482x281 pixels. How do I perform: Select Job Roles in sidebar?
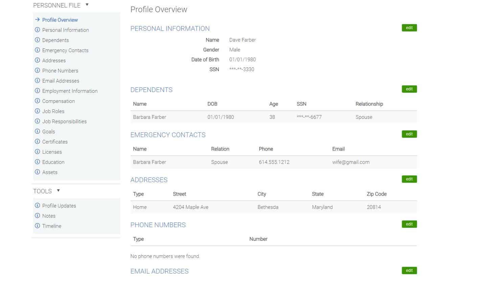[53, 111]
